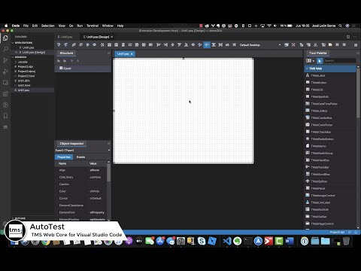This screenshot has height=271, width=361.
Task: Open Visual Studio Code from the Dock
Action: point(227,241)
